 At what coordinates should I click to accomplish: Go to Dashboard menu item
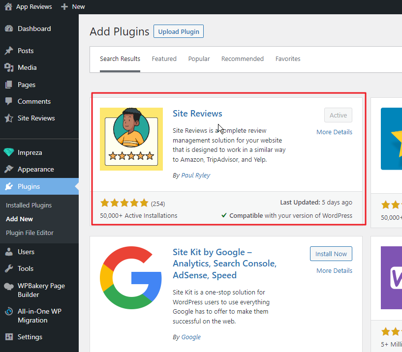(34, 29)
